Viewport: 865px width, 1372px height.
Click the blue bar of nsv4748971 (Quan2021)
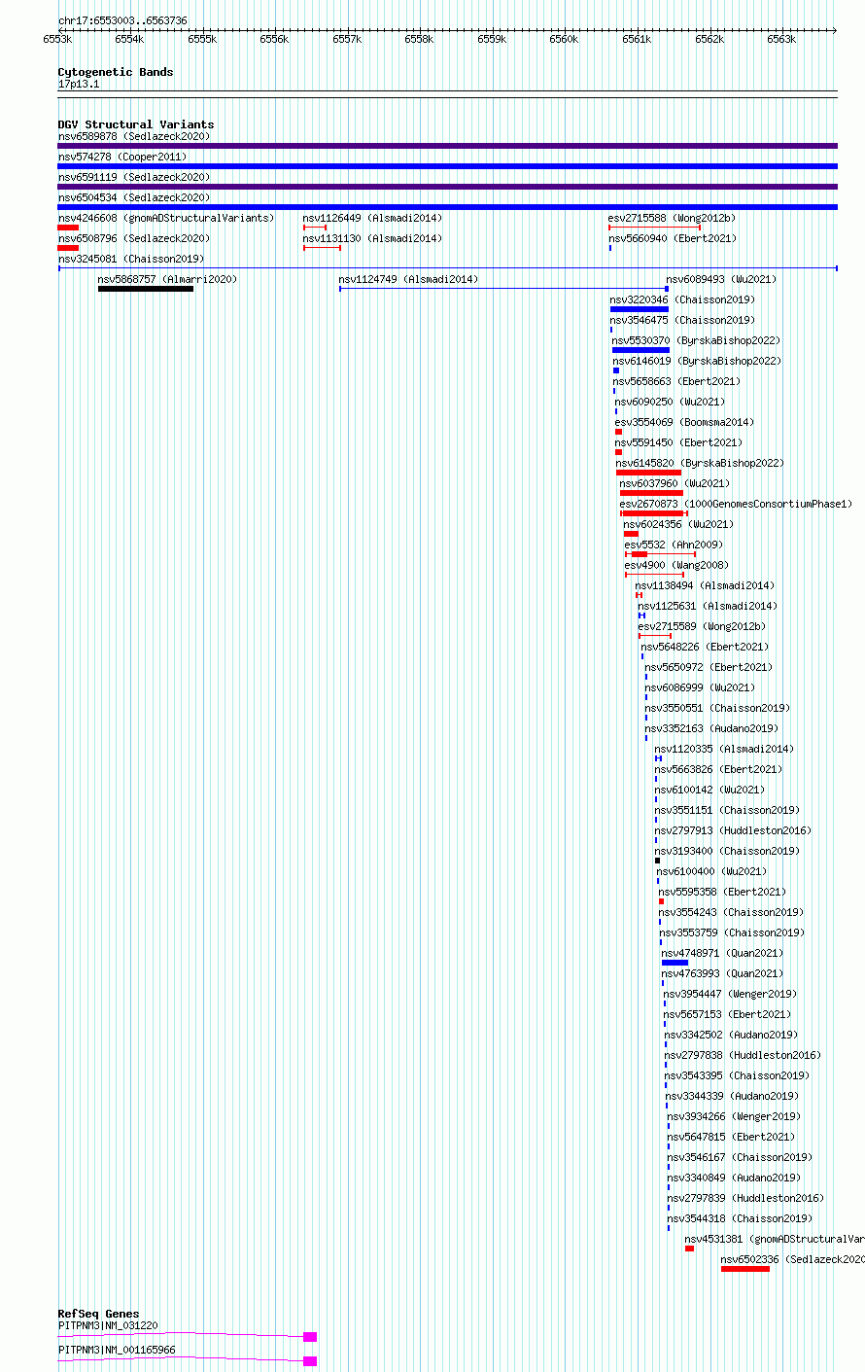675,963
